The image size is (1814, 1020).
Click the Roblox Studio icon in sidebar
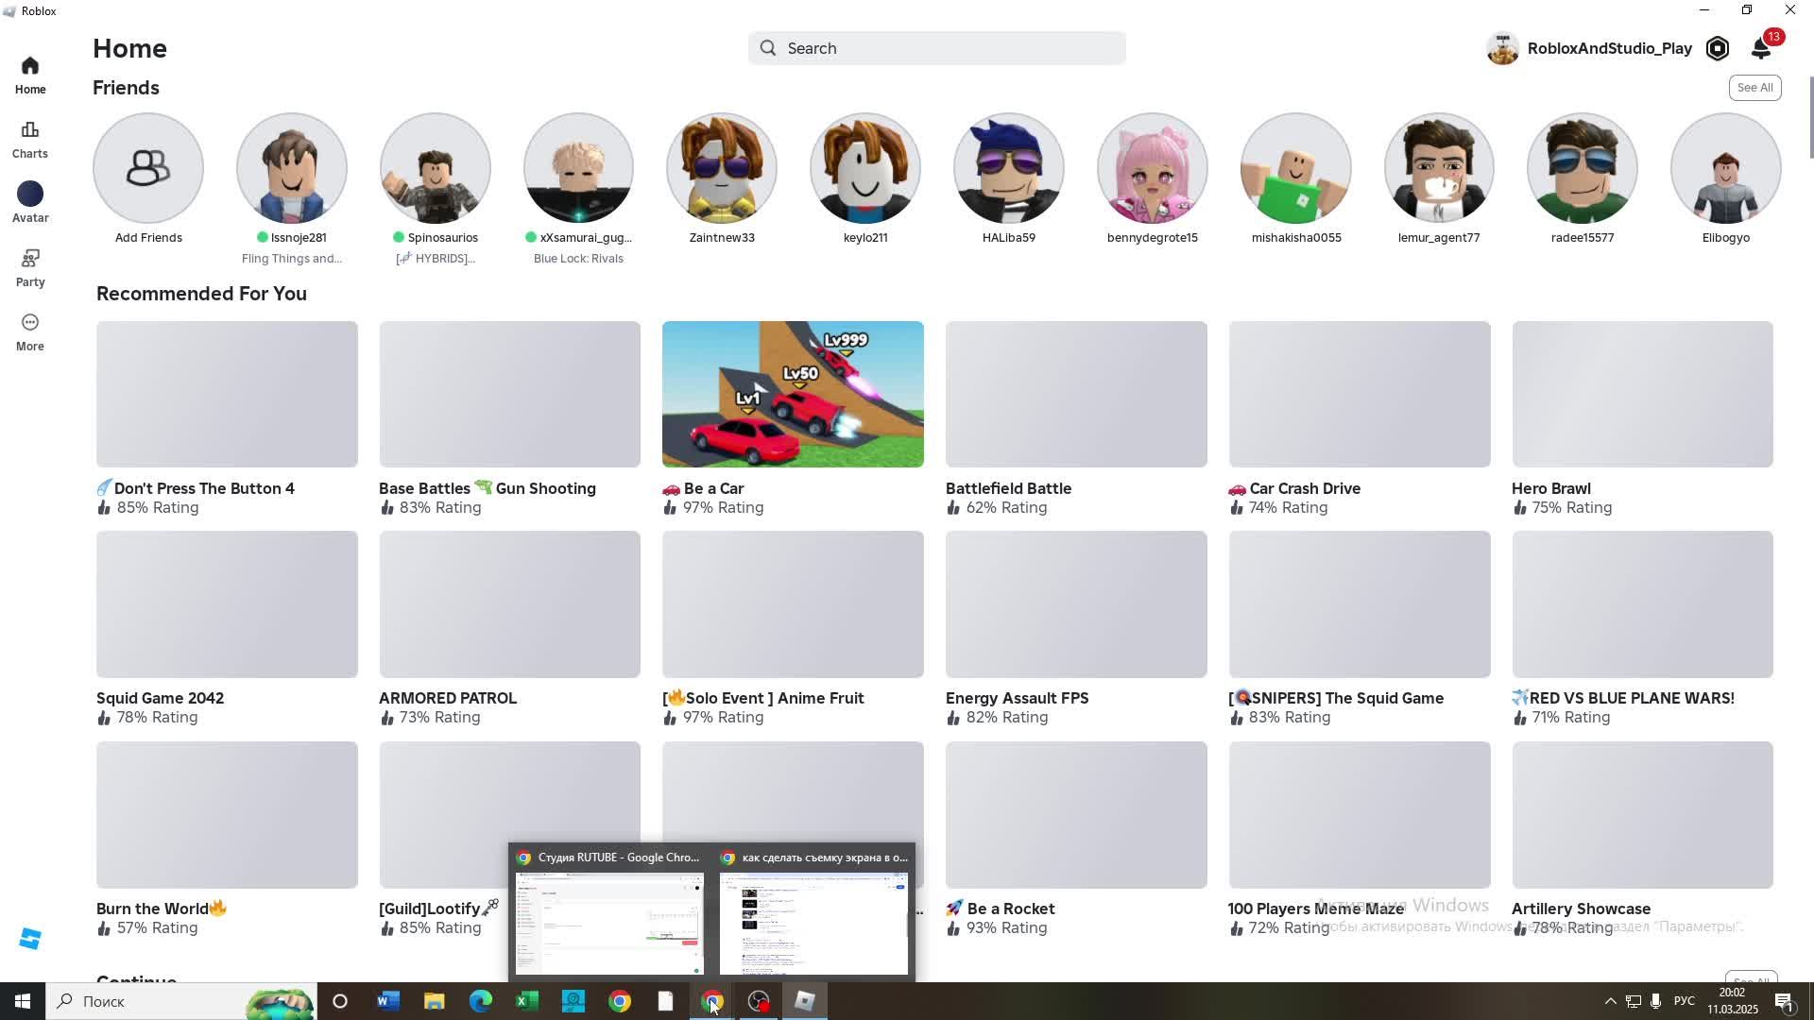click(x=29, y=939)
